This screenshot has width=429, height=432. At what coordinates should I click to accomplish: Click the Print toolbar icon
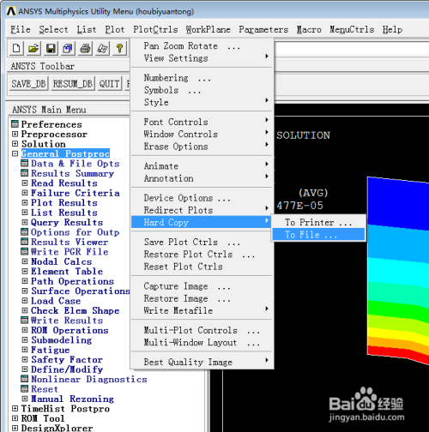point(85,48)
